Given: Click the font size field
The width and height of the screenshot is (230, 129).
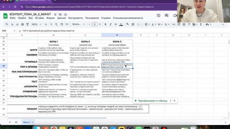Looking at the screenshot, I should pyautogui.click(x=95, y=24).
